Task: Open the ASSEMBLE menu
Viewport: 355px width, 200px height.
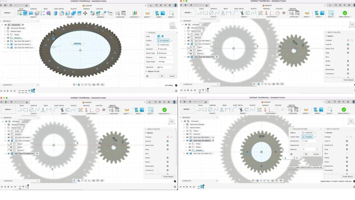Action: coord(101,17)
